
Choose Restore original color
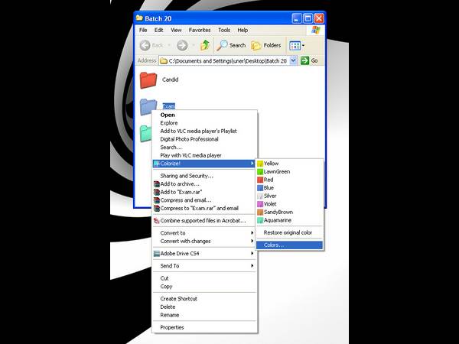(288, 232)
